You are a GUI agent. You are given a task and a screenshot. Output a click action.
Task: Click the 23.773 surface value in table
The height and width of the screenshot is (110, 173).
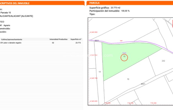coord(78,43)
